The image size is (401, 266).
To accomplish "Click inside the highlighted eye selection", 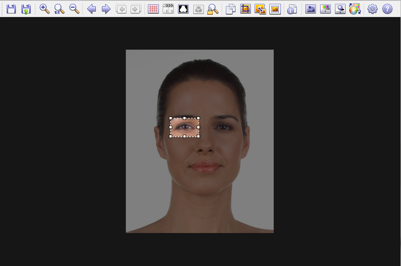I will [184, 127].
